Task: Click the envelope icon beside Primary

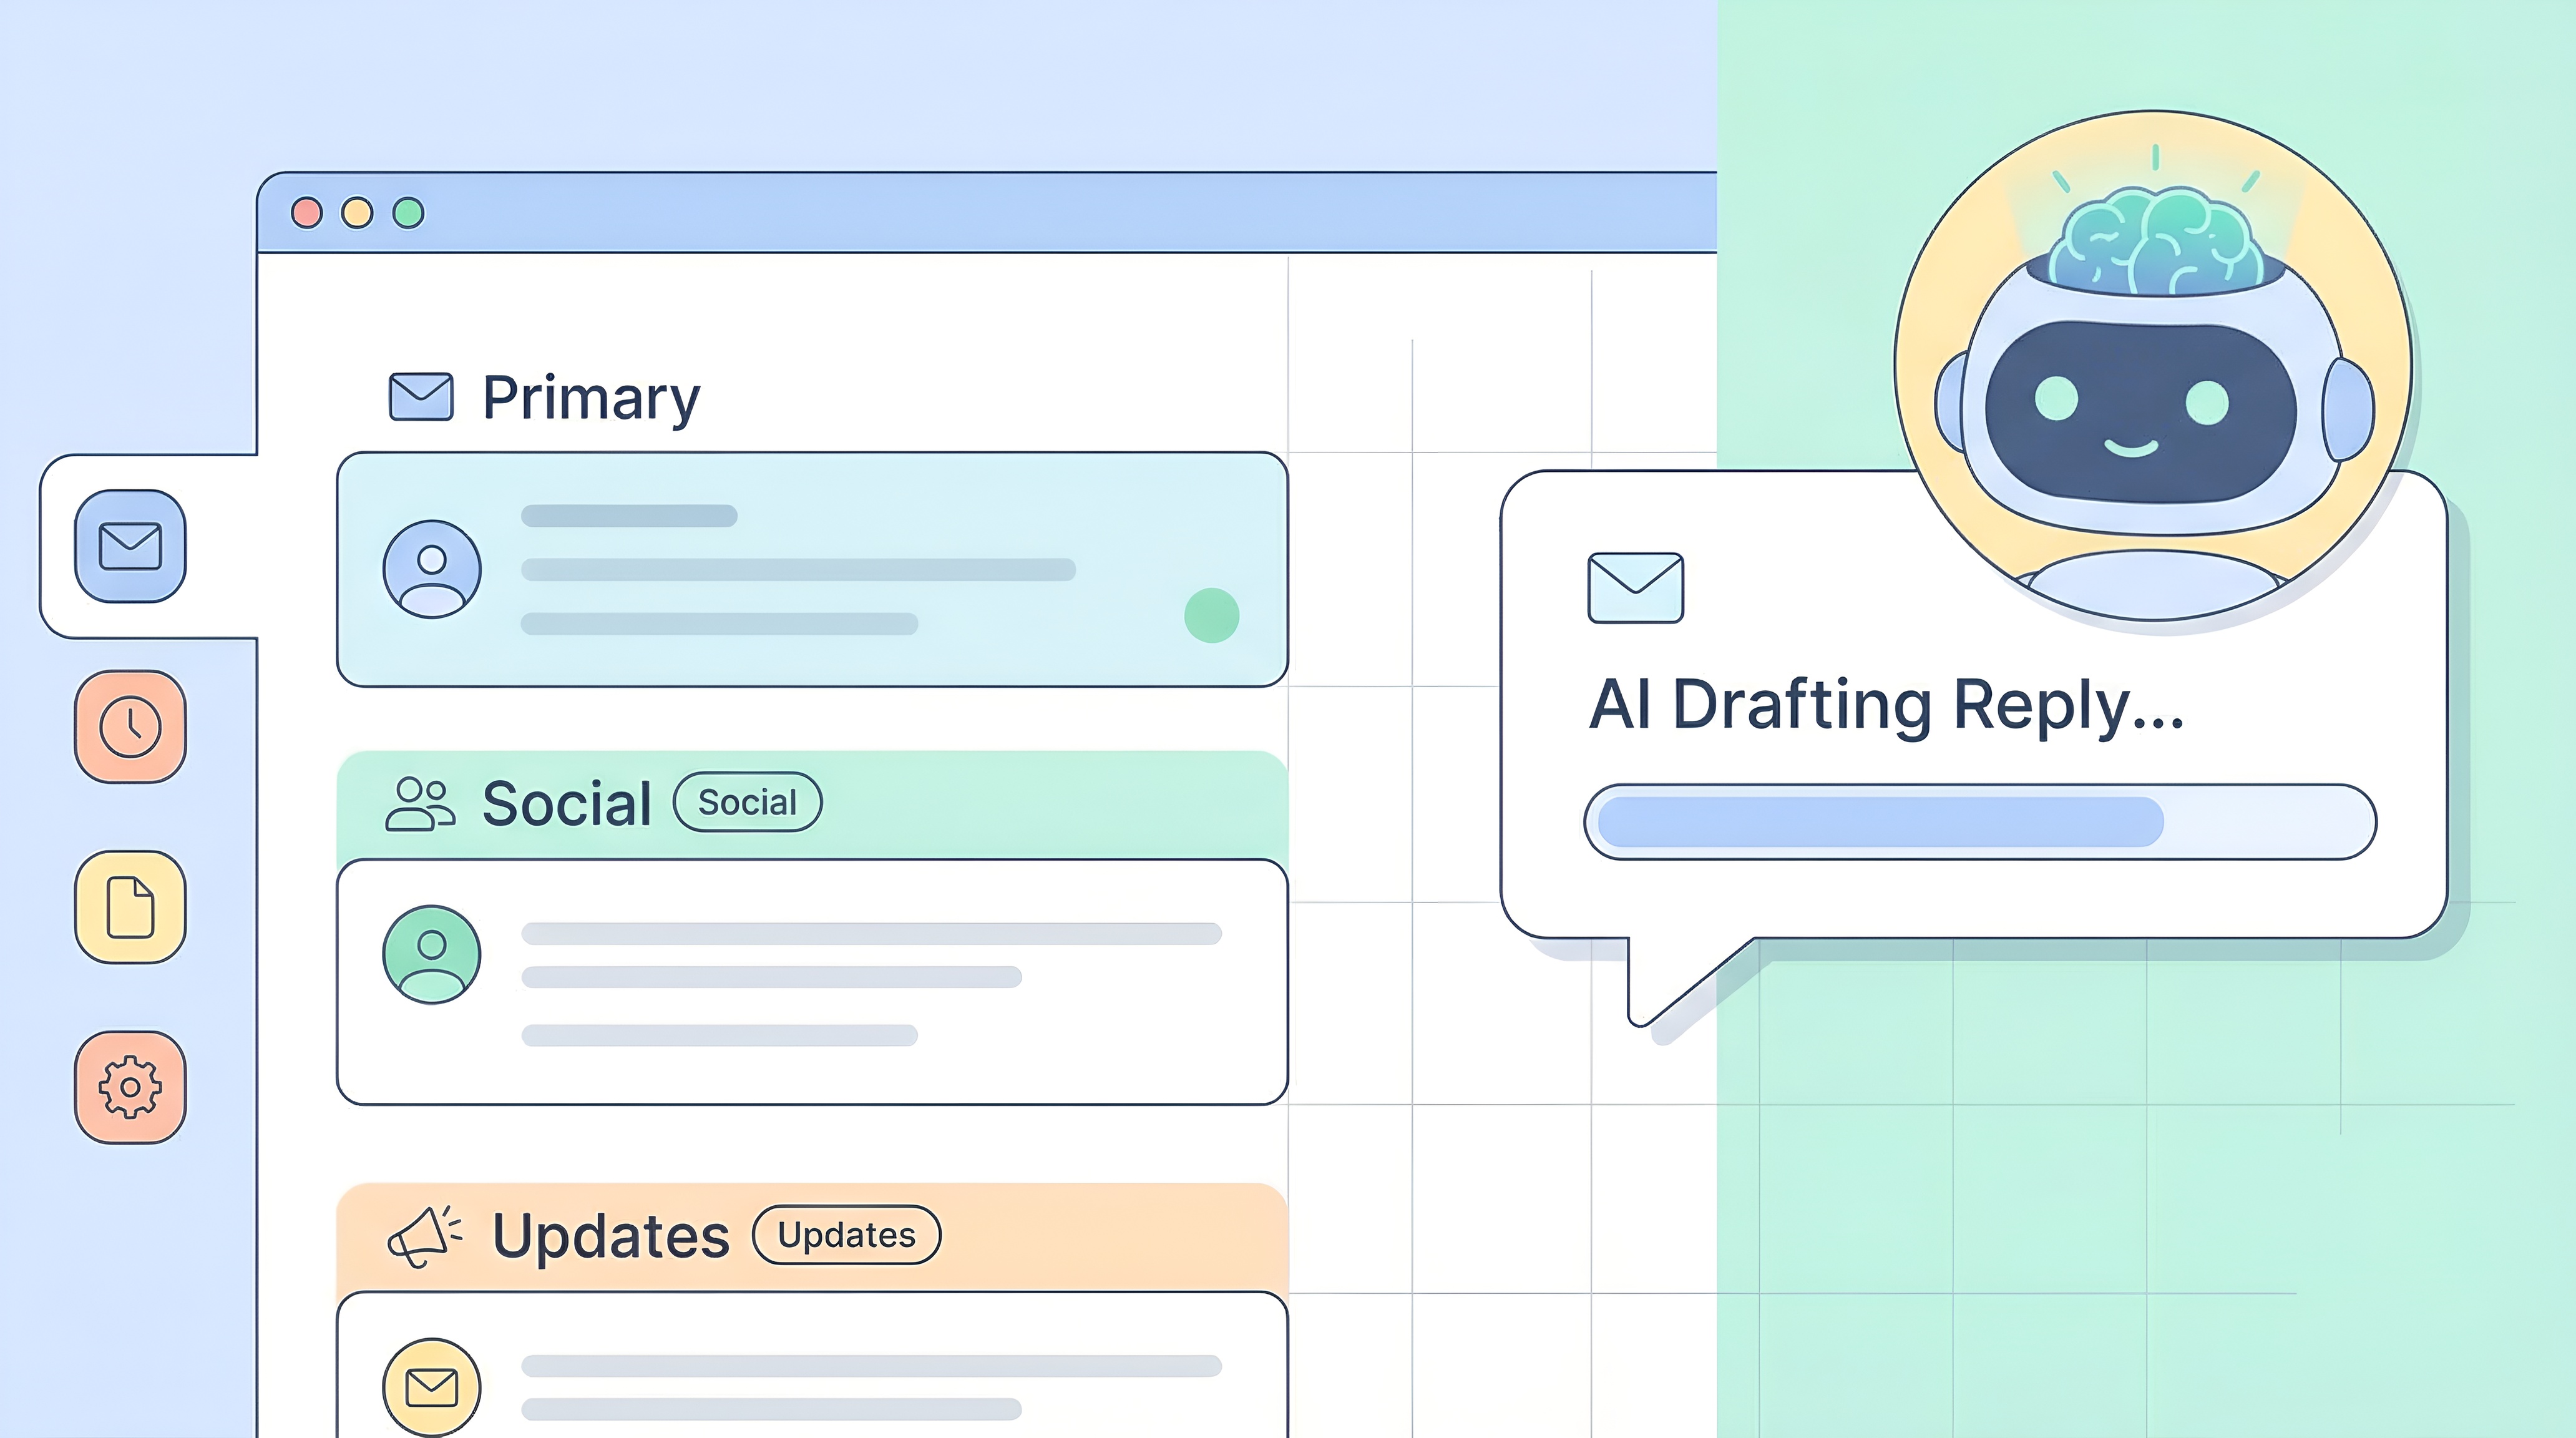Action: (420, 397)
